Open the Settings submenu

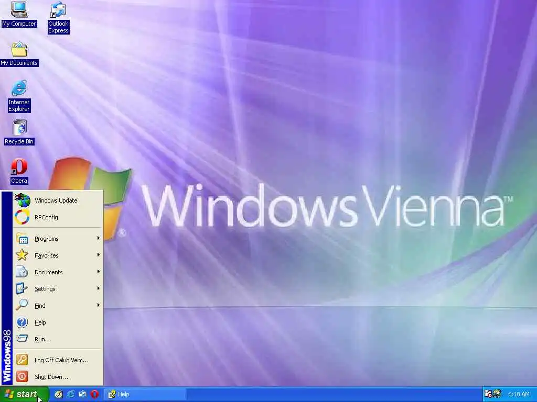click(x=58, y=289)
